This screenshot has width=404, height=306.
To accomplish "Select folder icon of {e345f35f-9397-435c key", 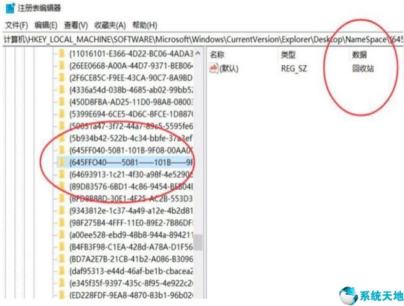I will click(x=62, y=283).
